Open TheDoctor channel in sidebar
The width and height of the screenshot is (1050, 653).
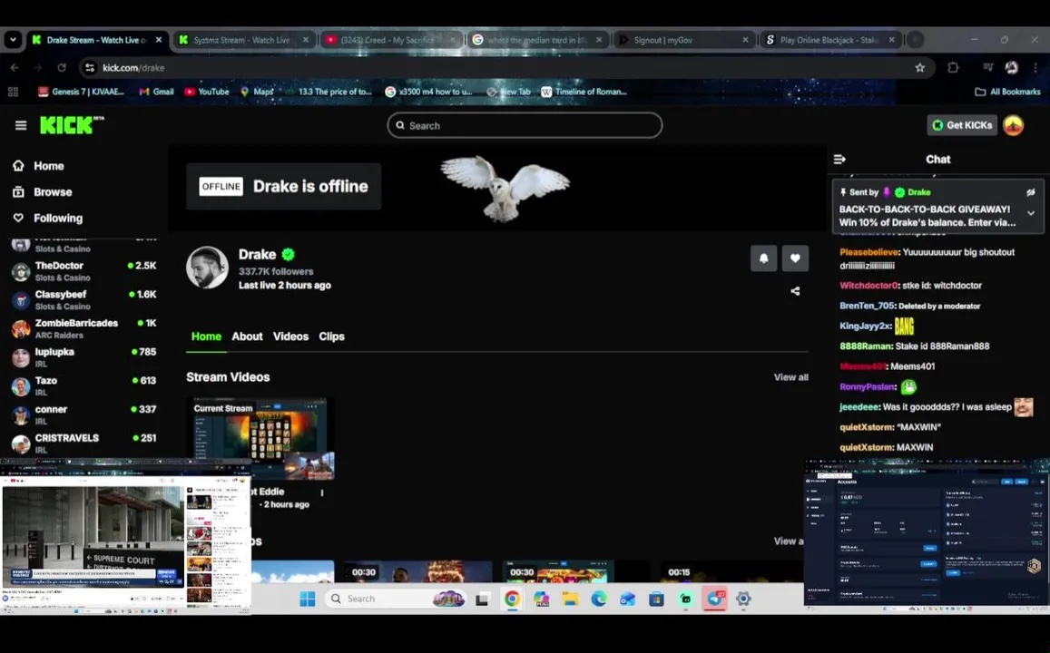[x=83, y=271]
